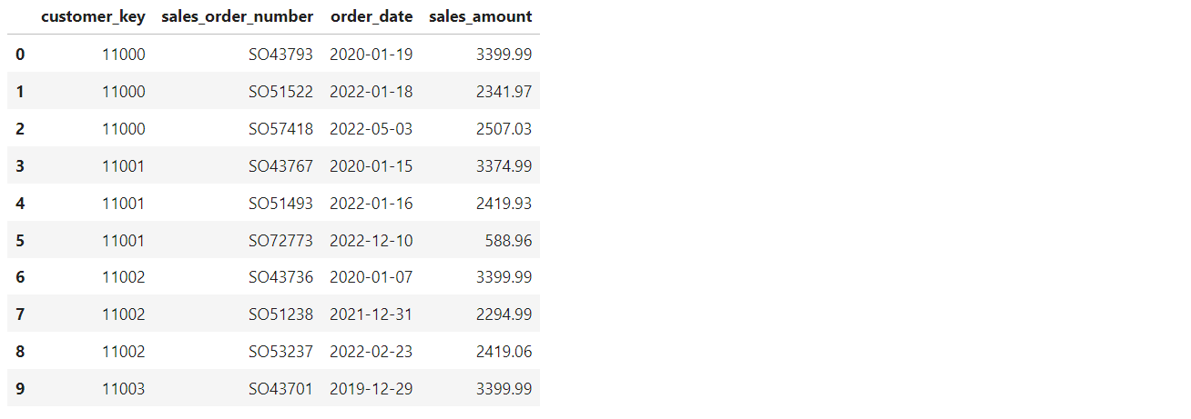Click sales amount 588.96
Image resolution: width=1191 pixels, height=419 pixels.
(510, 241)
